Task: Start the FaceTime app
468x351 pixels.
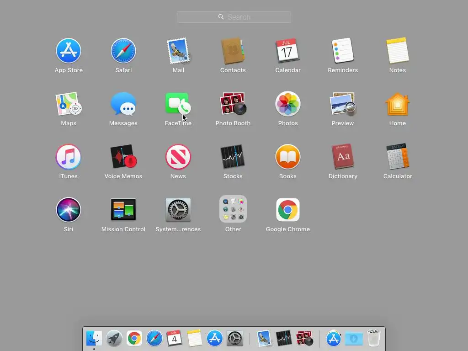Action: point(178,104)
